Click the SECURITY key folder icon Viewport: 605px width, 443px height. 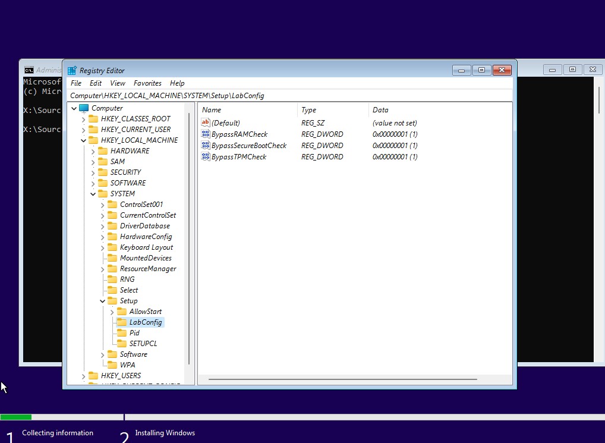(103, 172)
